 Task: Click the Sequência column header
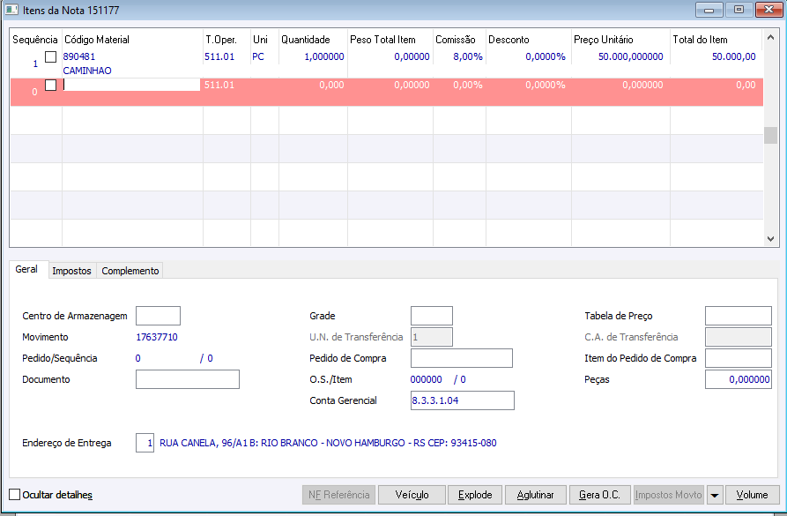click(35, 40)
